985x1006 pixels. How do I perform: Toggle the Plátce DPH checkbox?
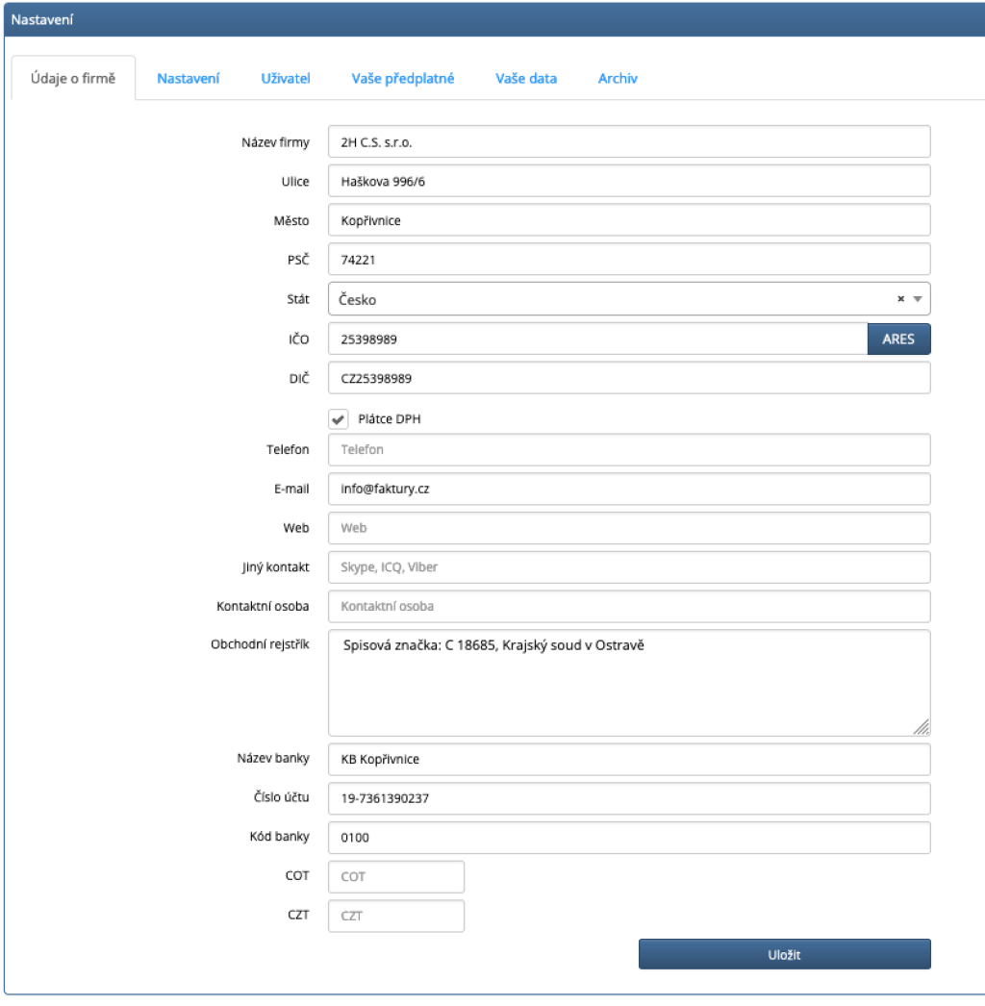(x=338, y=419)
